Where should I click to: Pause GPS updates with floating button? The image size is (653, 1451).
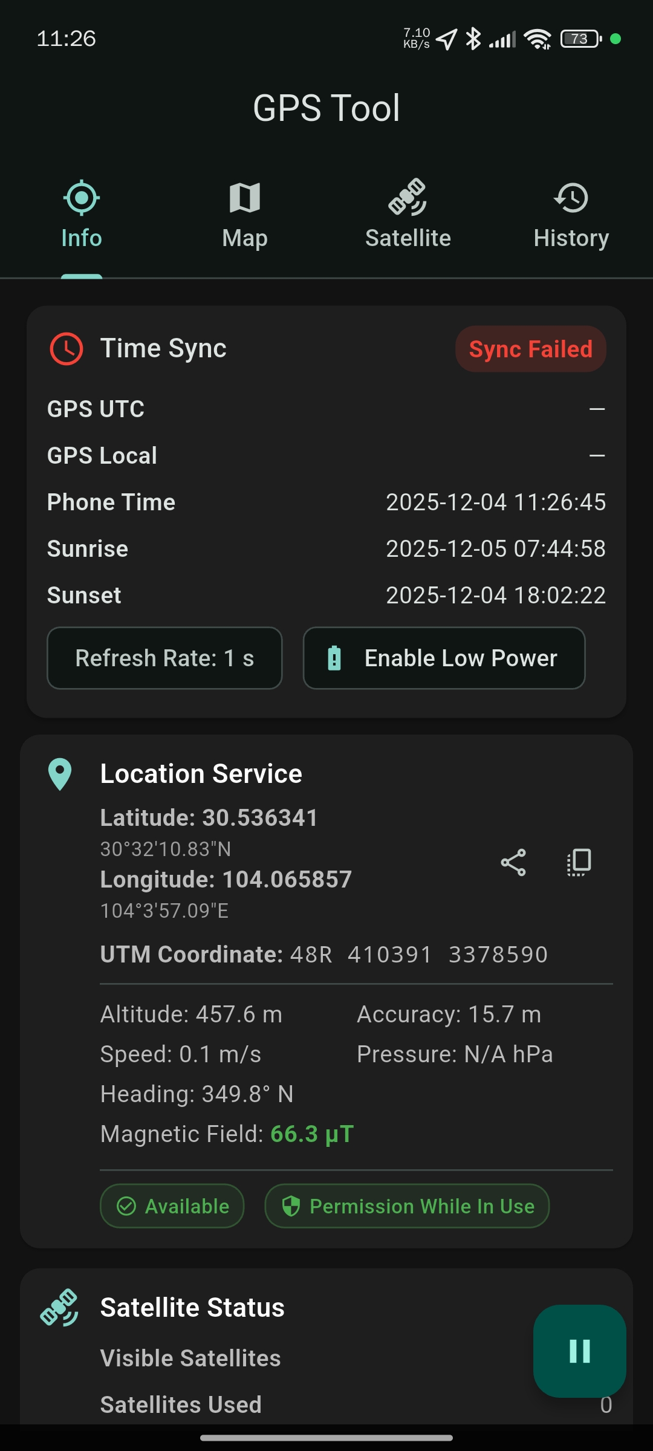[579, 1351]
